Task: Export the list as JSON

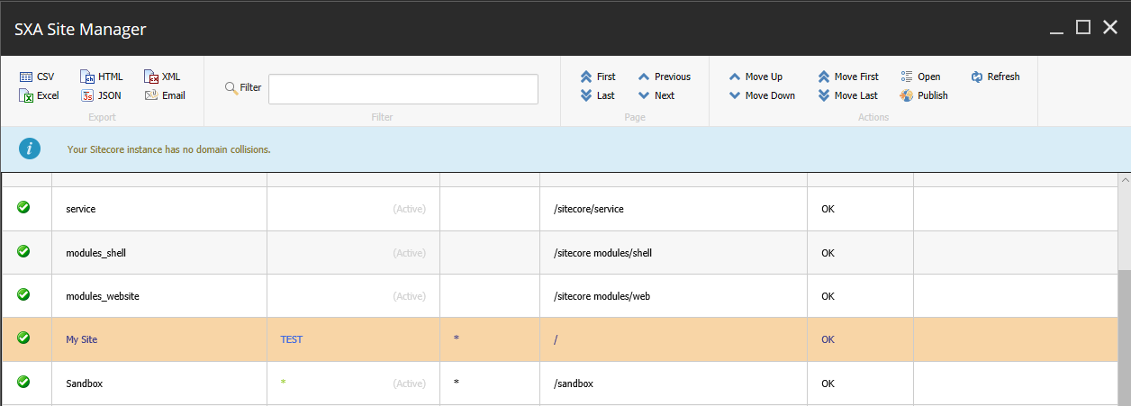Action: click(101, 95)
